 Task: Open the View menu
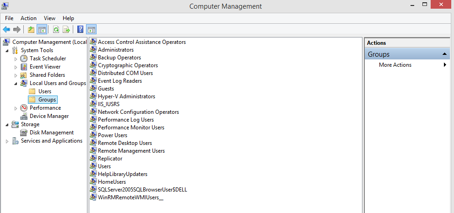point(49,18)
